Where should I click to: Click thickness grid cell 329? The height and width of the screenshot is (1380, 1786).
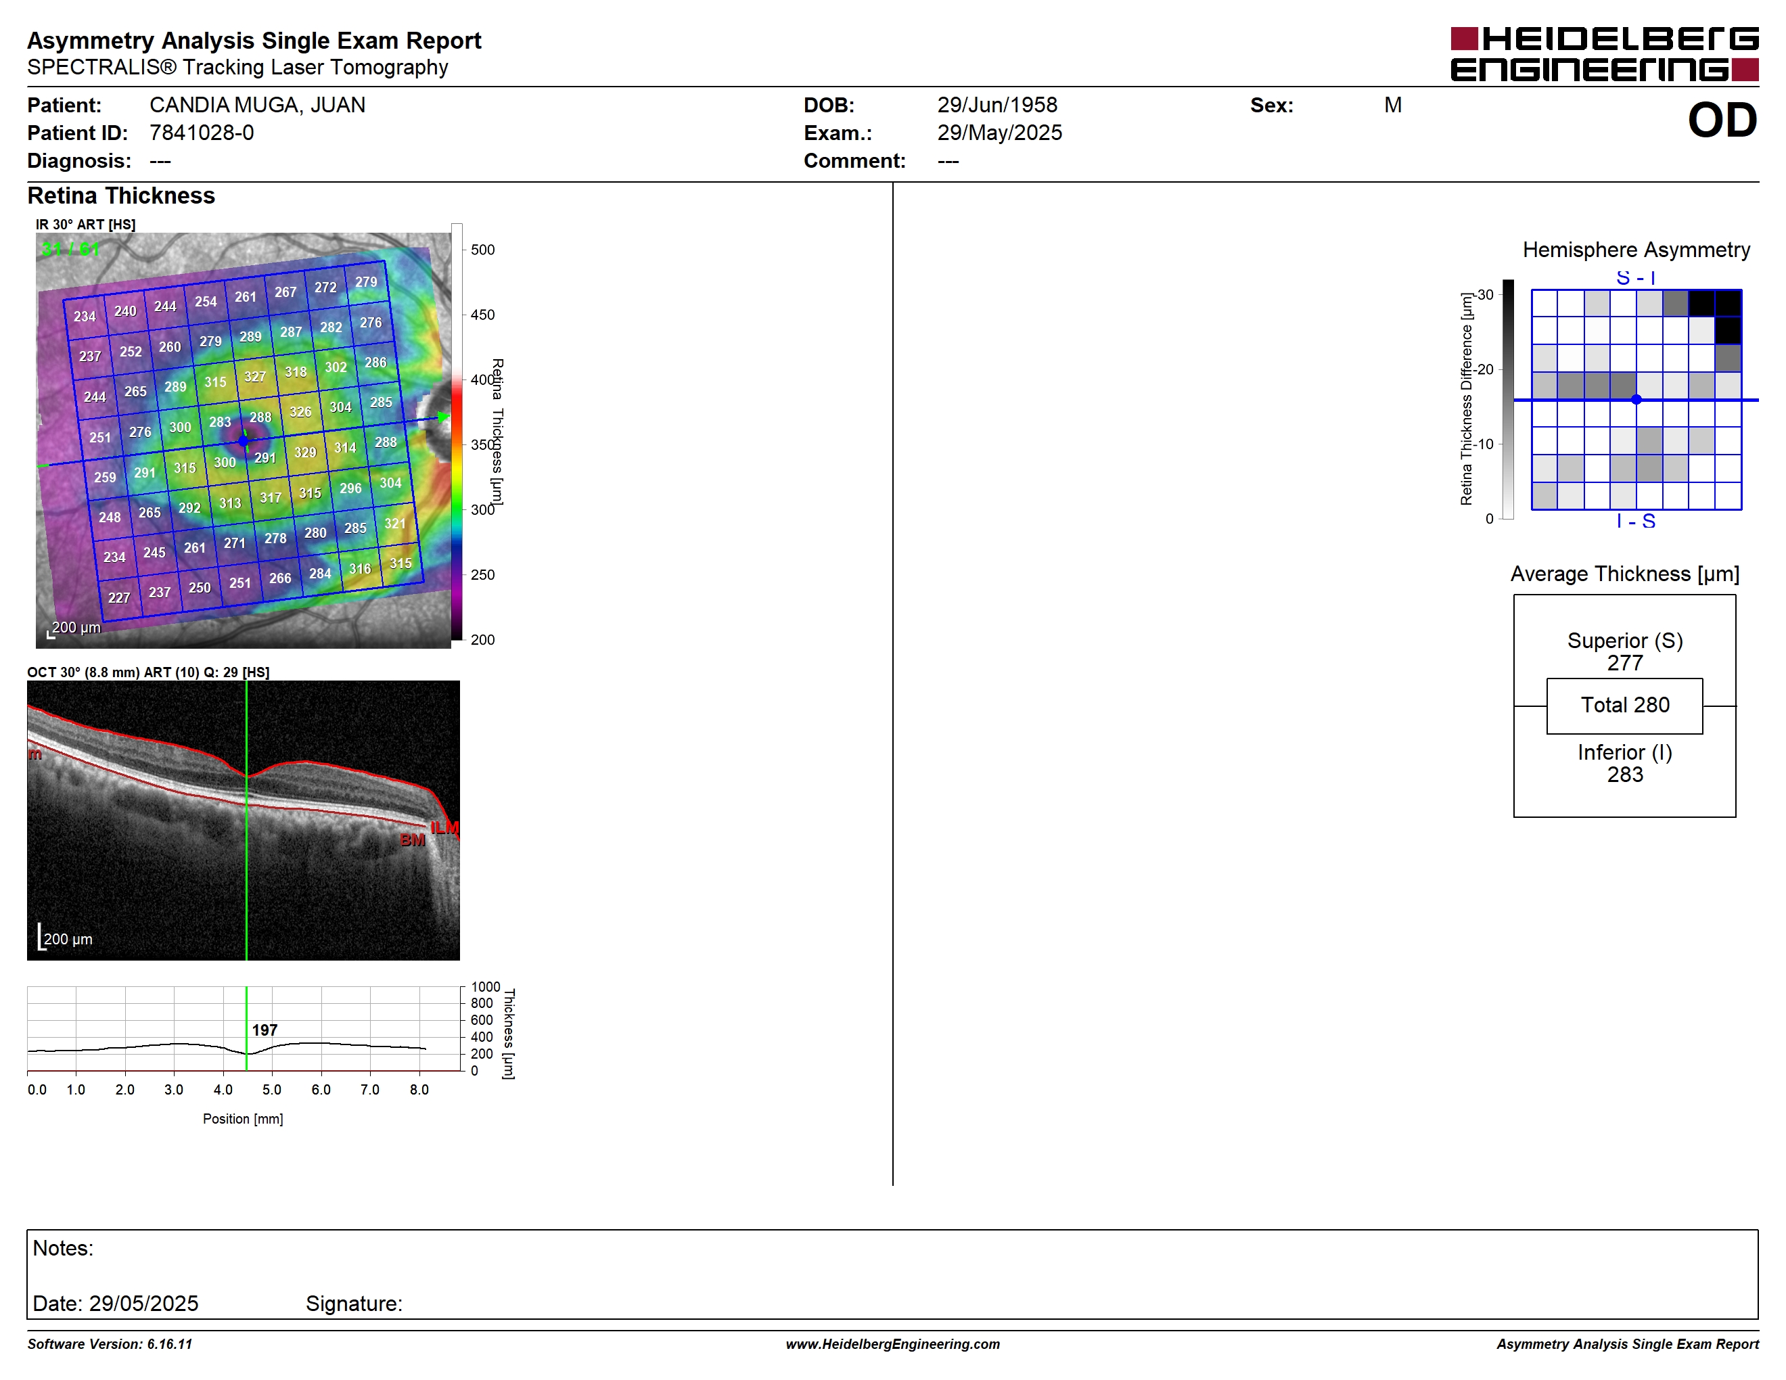tap(305, 452)
